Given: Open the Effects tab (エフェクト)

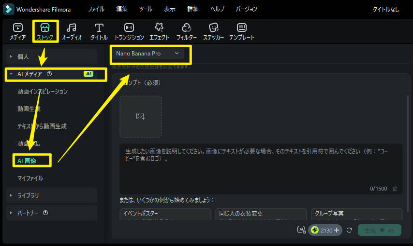Looking at the screenshot, I should click(x=159, y=31).
